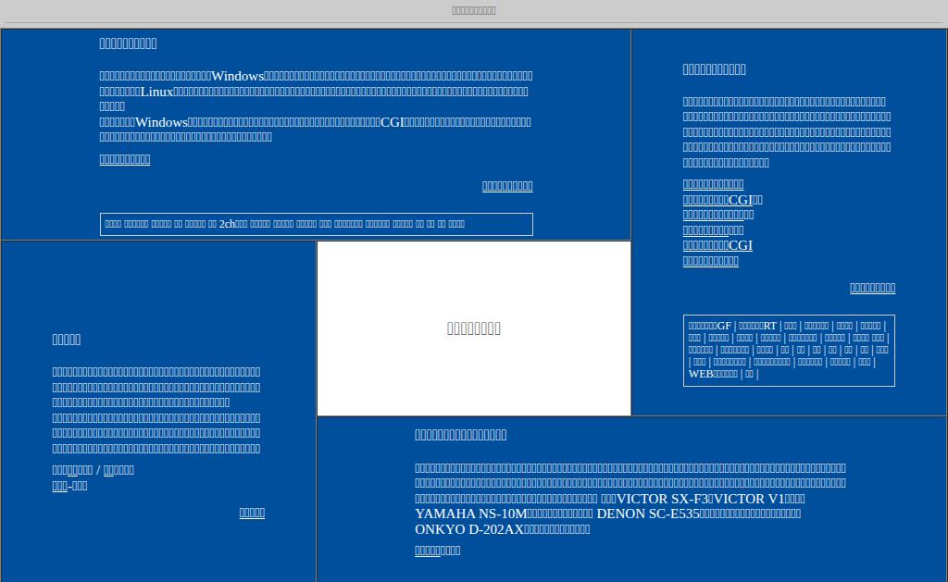The width and height of the screenshot is (948, 582).
Task: Click the ONKYO D-202AX text
Action: click(469, 529)
